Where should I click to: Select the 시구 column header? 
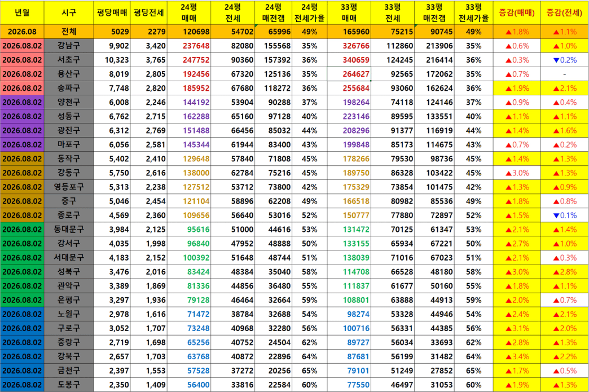69,13
